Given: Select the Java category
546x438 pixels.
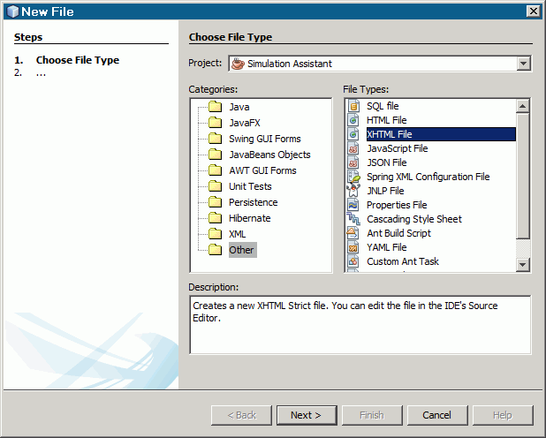Looking at the screenshot, I should click(239, 107).
